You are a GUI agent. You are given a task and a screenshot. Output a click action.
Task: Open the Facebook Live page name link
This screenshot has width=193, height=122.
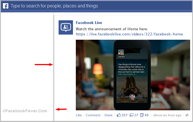[89, 23]
